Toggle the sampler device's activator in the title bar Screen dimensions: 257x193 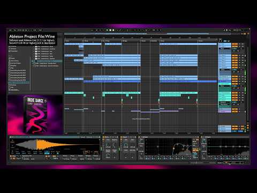11,137
